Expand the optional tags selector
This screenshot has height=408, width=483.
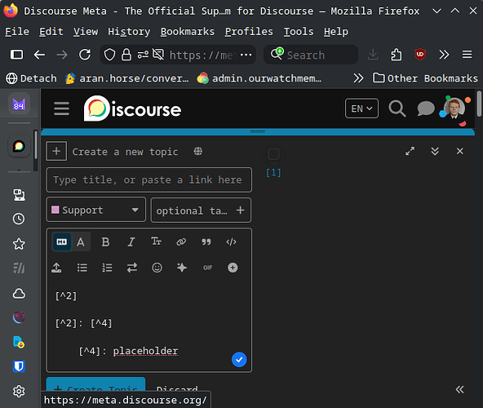click(201, 211)
